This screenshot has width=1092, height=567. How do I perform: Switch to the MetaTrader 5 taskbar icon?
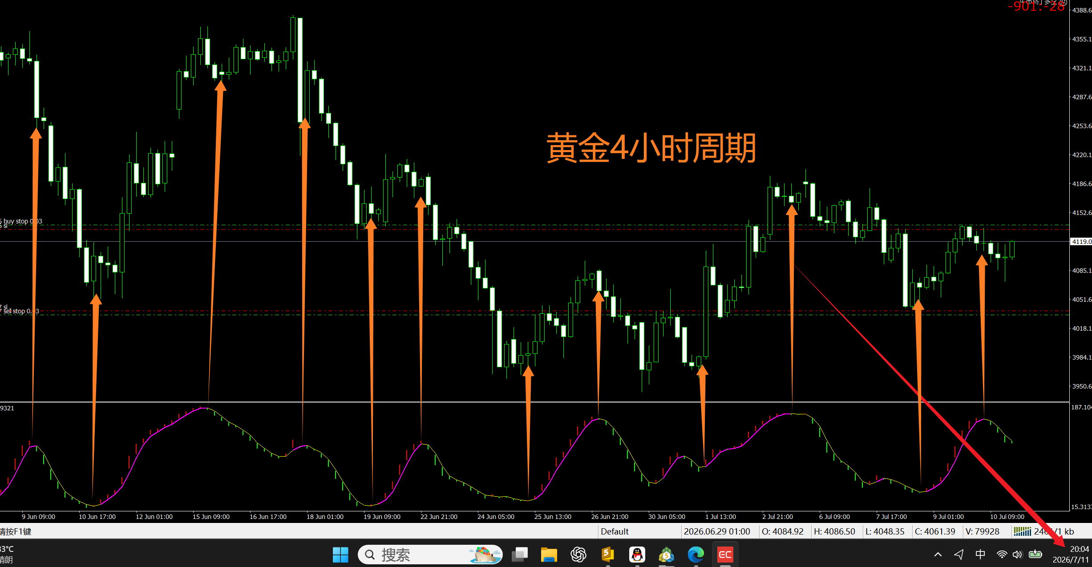[x=667, y=555]
